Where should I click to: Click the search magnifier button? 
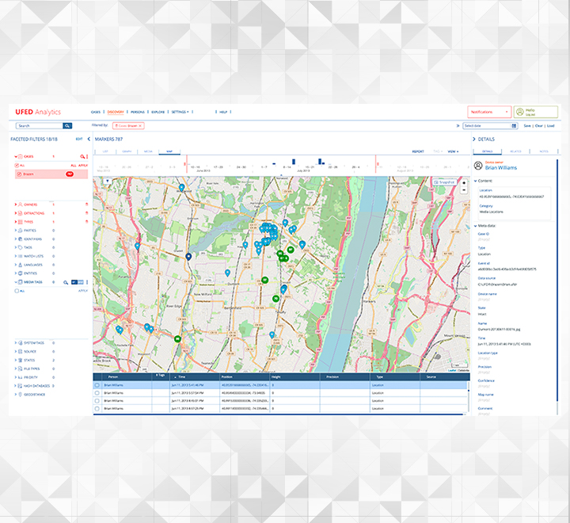(67, 125)
